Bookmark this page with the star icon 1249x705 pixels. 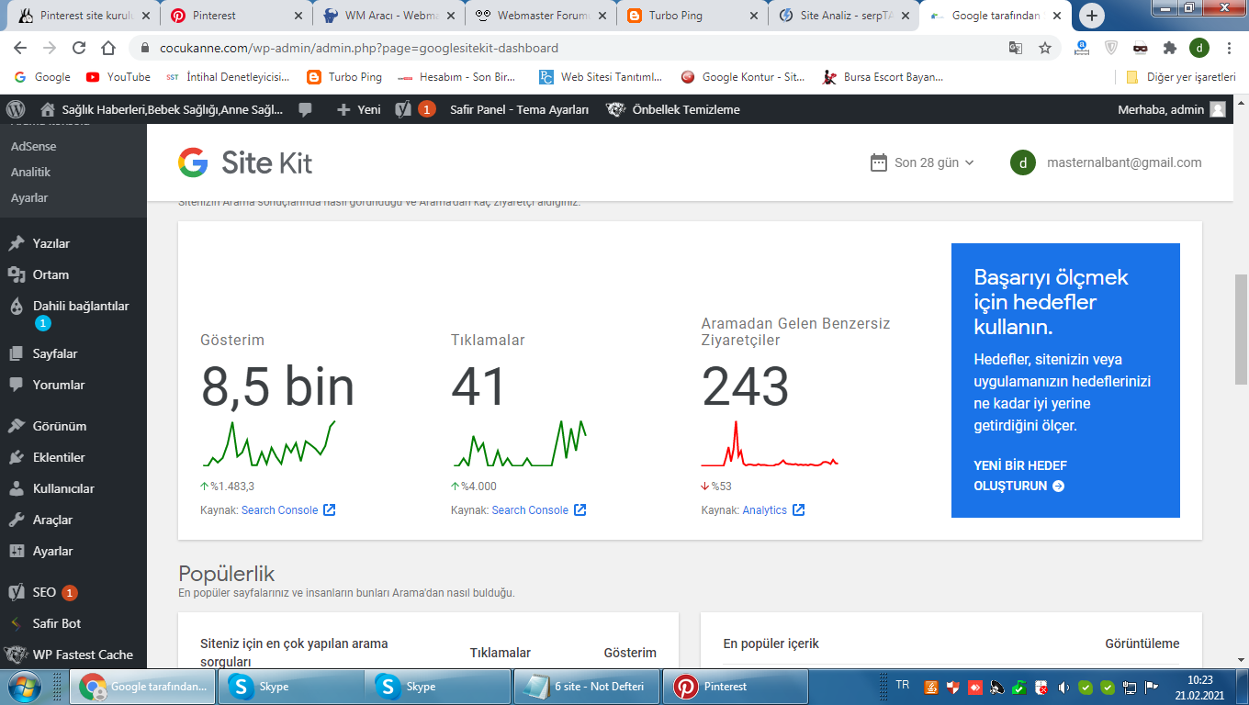(1045, 48)
